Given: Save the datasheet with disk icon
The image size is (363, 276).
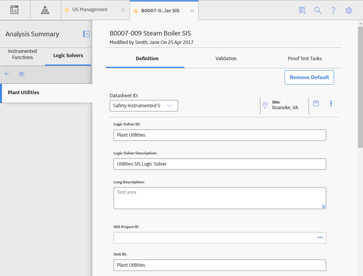Looking at the screenshot, I should pyautogui.click(x=316, y=103).
